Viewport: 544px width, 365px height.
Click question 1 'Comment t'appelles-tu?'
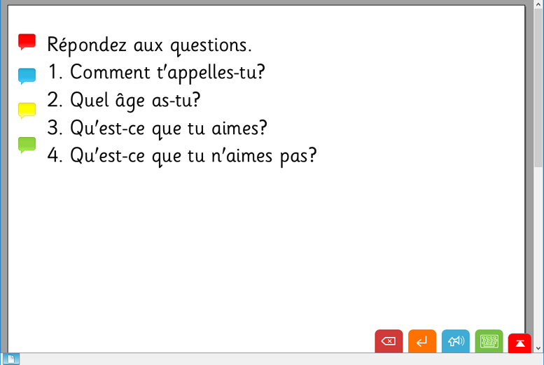pos(156,72)
